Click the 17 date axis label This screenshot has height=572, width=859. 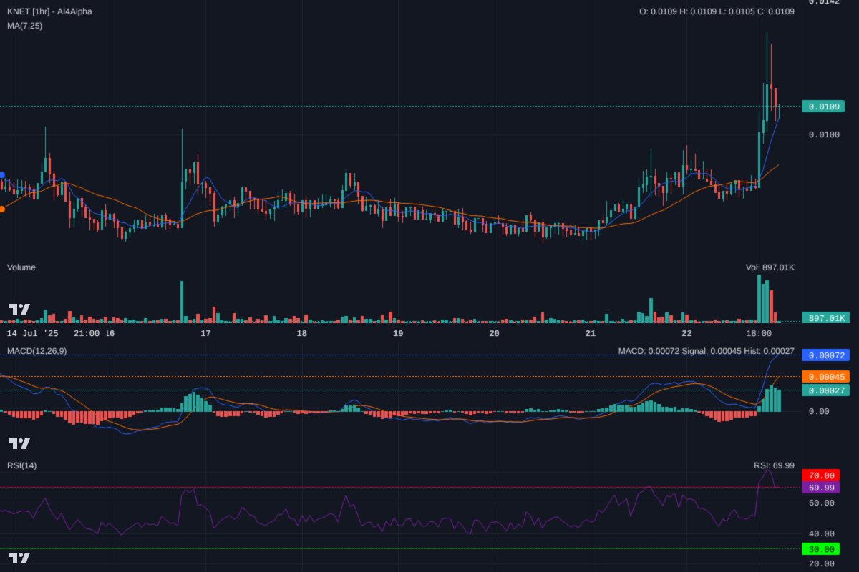coord(205,333)
